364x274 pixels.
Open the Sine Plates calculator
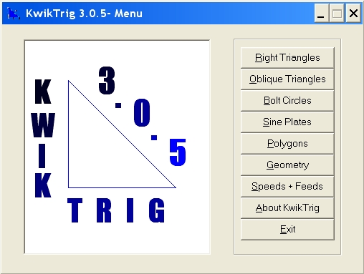pyautogui.click(x=287, y=122)
